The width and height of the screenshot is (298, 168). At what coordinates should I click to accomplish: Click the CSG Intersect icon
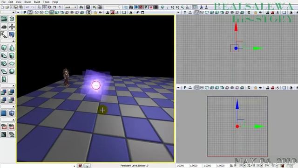click(x=4, y=100)
